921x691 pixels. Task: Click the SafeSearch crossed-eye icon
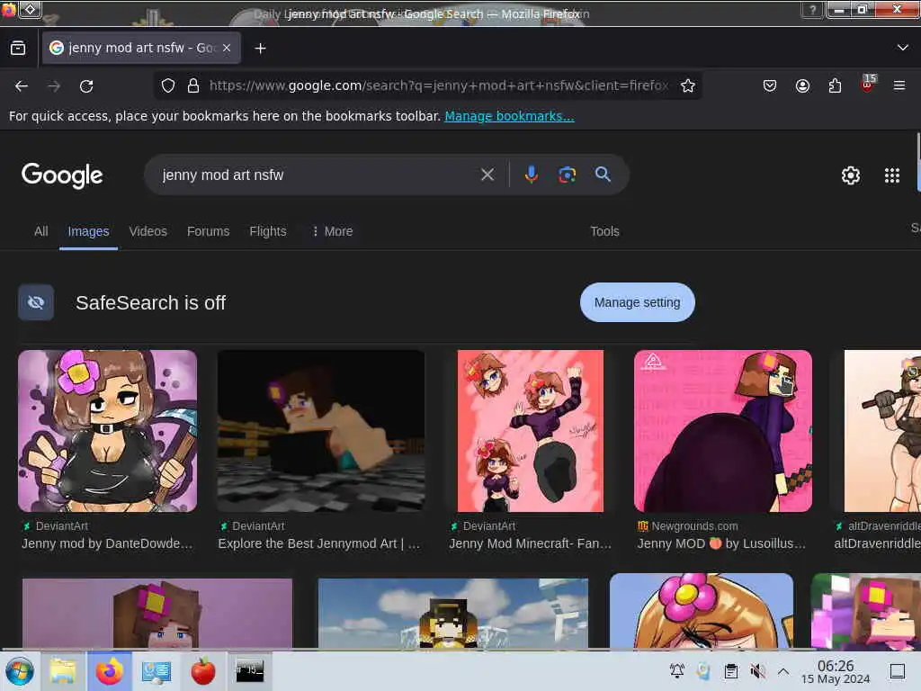[36, 302]
